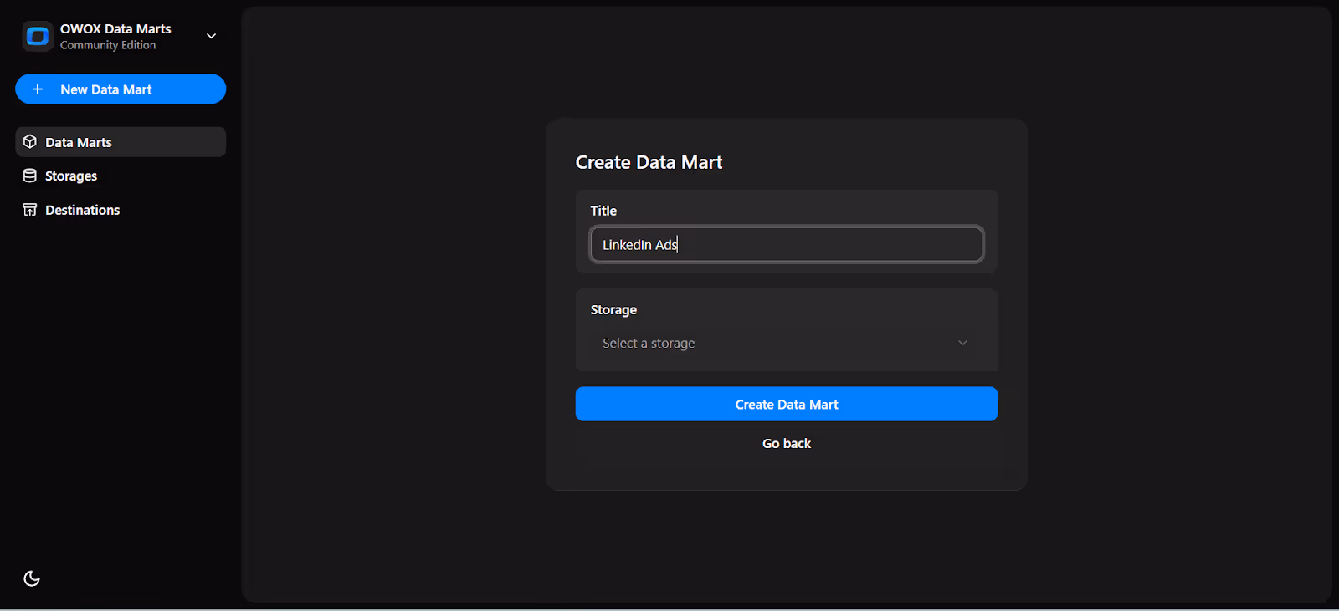Viewport: 1339px width, 611px height.
Task: Click the Destinations store icon
Action: [30, 210]
